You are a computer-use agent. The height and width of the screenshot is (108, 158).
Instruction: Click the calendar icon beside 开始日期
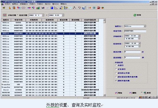[x=5, y=15]
